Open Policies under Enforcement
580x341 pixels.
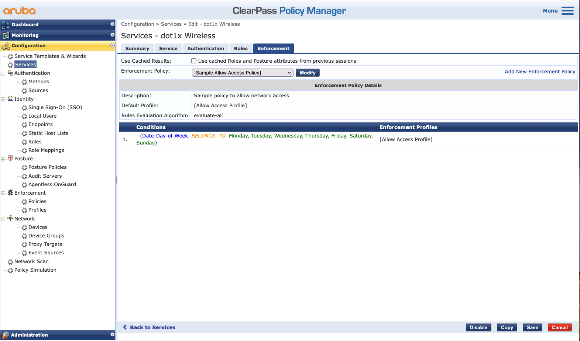click(37, 201)
